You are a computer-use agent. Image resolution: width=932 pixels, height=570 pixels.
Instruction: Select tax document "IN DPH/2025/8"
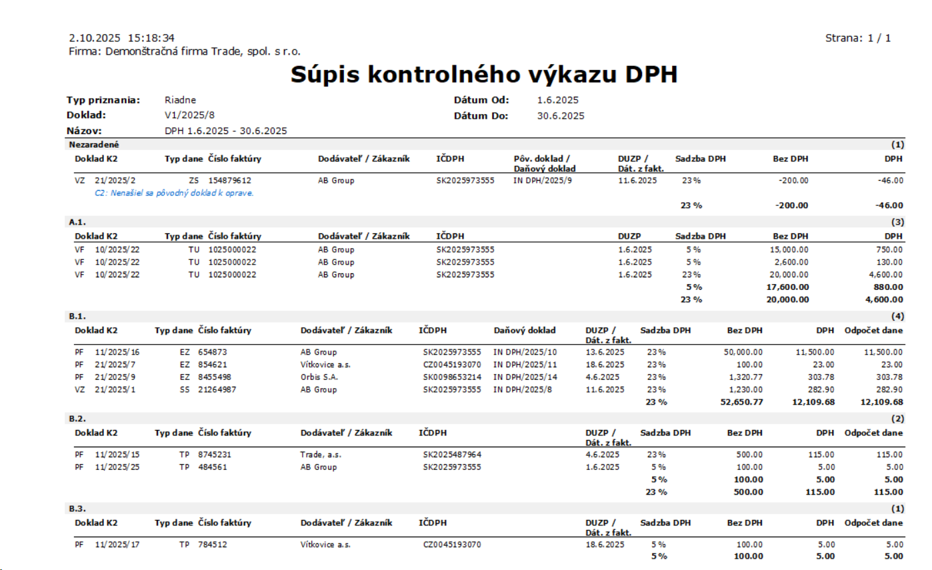coord(522,389)
